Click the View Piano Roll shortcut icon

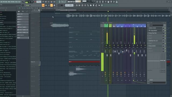(x=80, y=5)
